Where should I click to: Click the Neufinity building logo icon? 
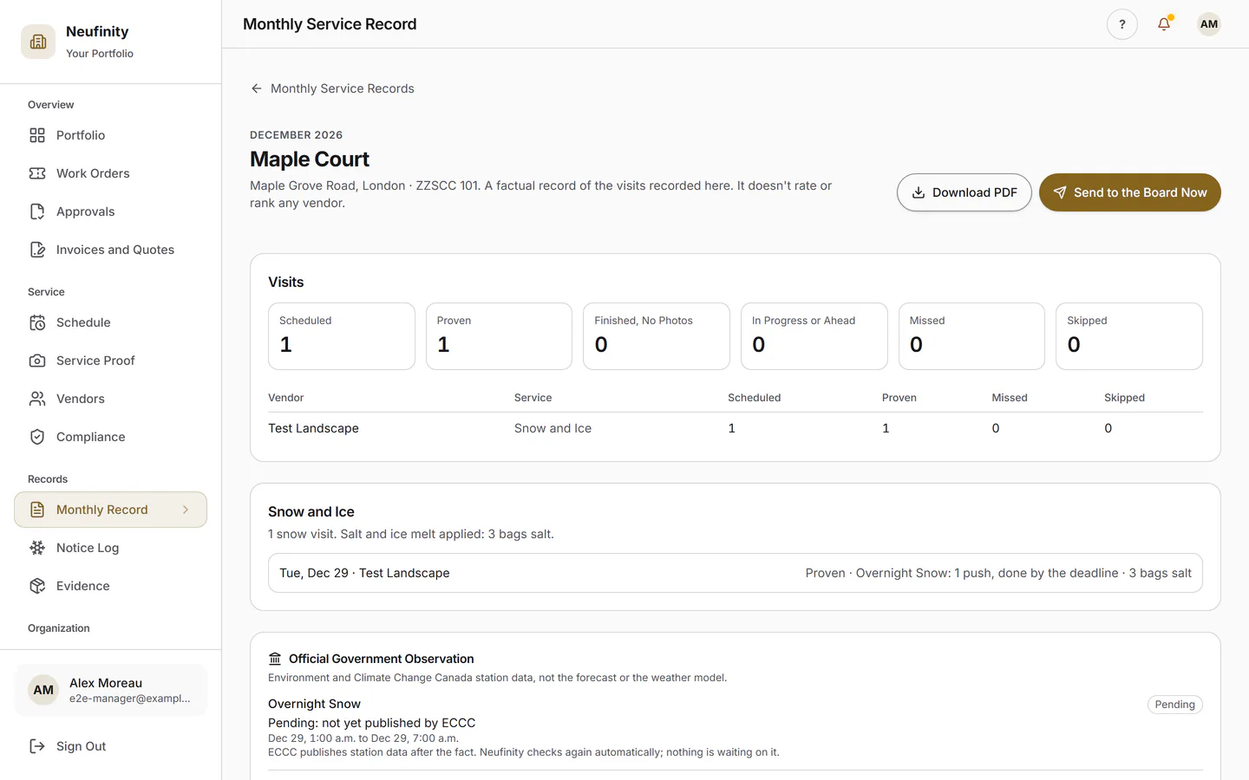pyautogui.click(x=38, y=42)
